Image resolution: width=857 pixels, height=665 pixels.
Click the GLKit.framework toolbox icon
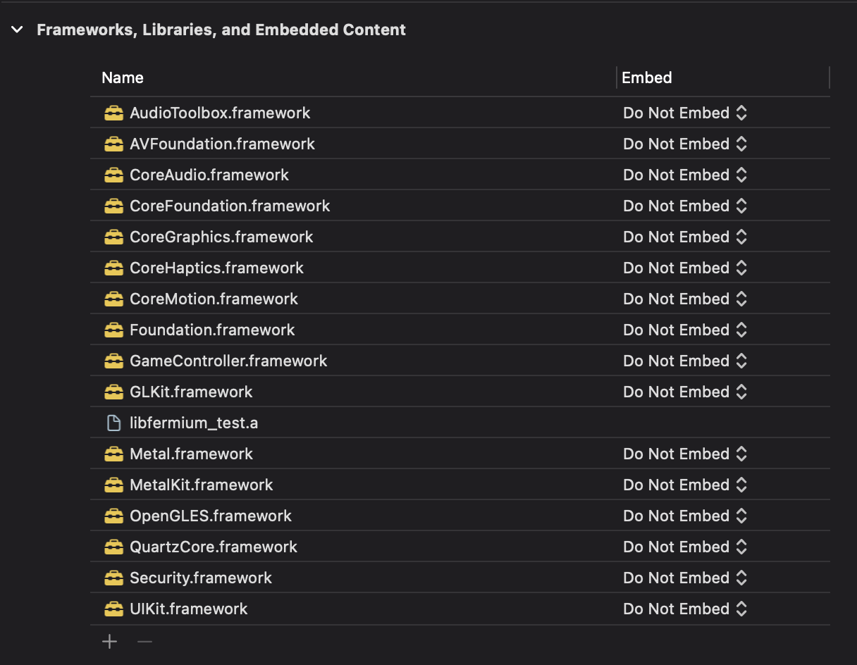click(x=113, y=392)
